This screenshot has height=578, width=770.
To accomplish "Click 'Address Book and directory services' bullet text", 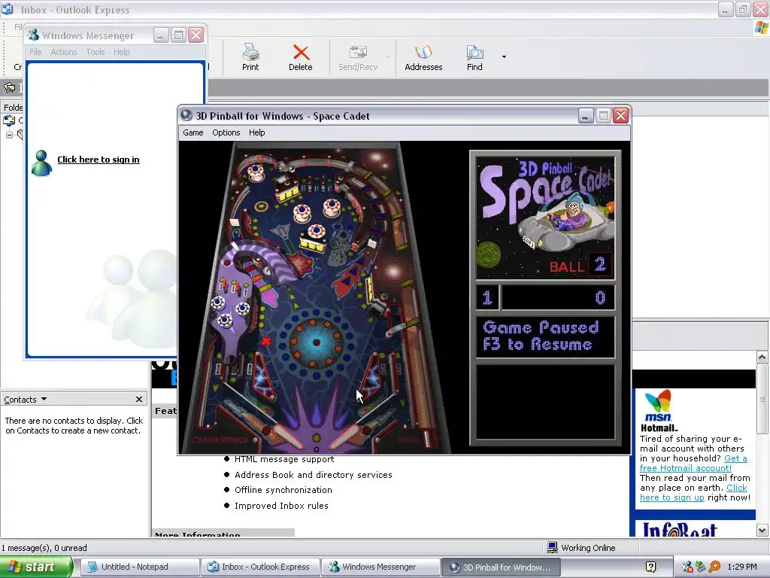I will pyautogui.click(x=314, y=475).
